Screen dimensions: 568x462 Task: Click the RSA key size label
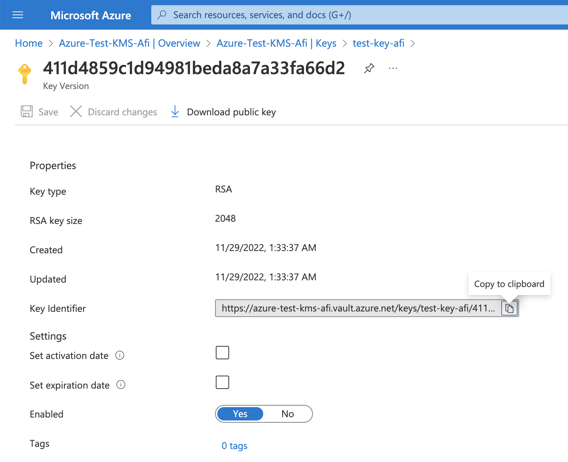tap(56, 221)
